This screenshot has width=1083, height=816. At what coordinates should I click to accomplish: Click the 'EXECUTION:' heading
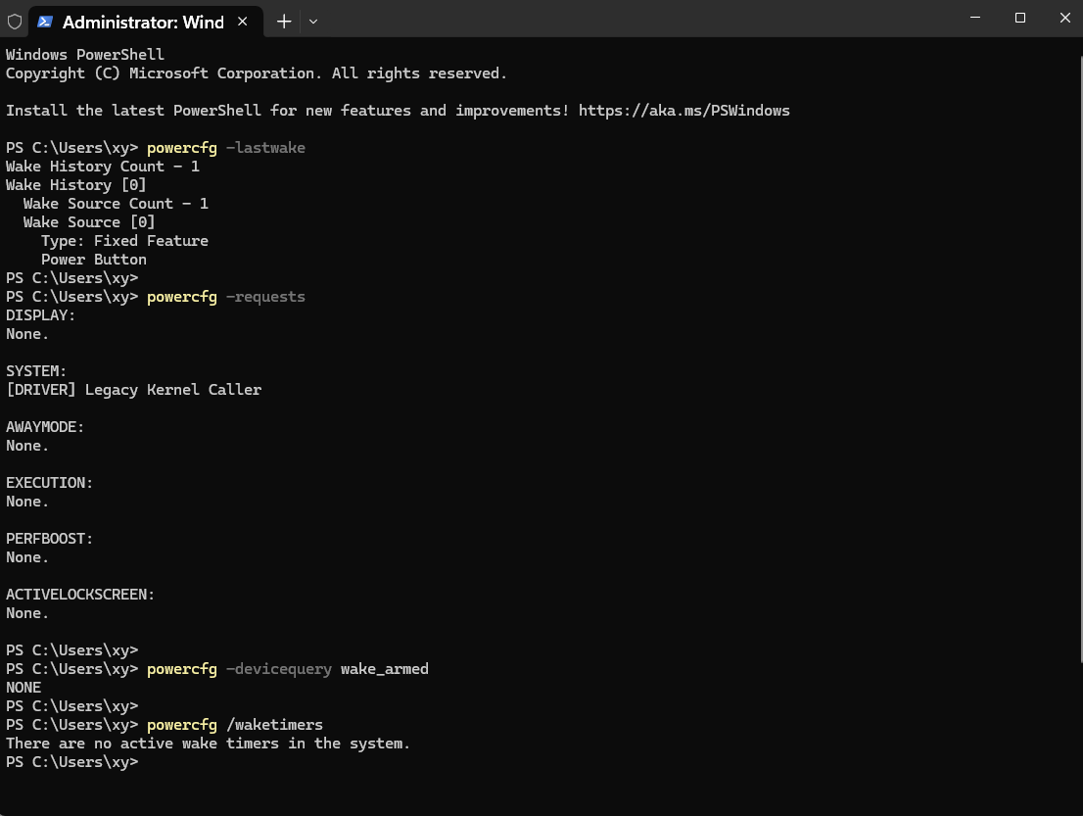pos(49,484)
